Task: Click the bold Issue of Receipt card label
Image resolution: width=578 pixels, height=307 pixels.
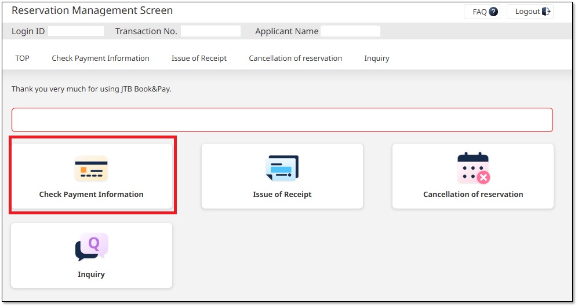Action: (282, 195)
